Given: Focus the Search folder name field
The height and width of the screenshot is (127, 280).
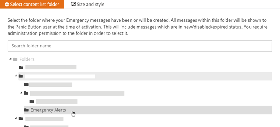Looking at the screenshot, I should (140, 46).
